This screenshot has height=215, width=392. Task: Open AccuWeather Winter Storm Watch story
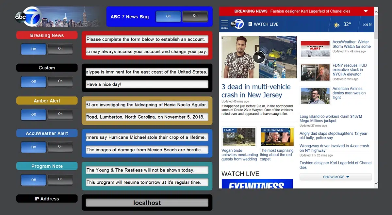(351, 44)
